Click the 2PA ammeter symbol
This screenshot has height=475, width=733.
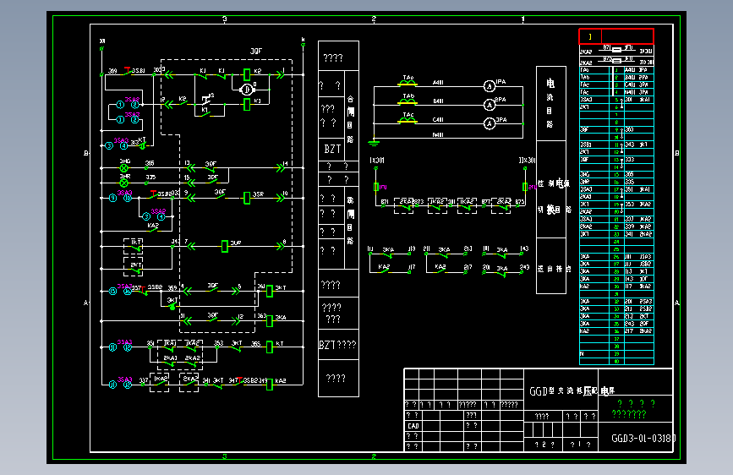click(489, 105)
